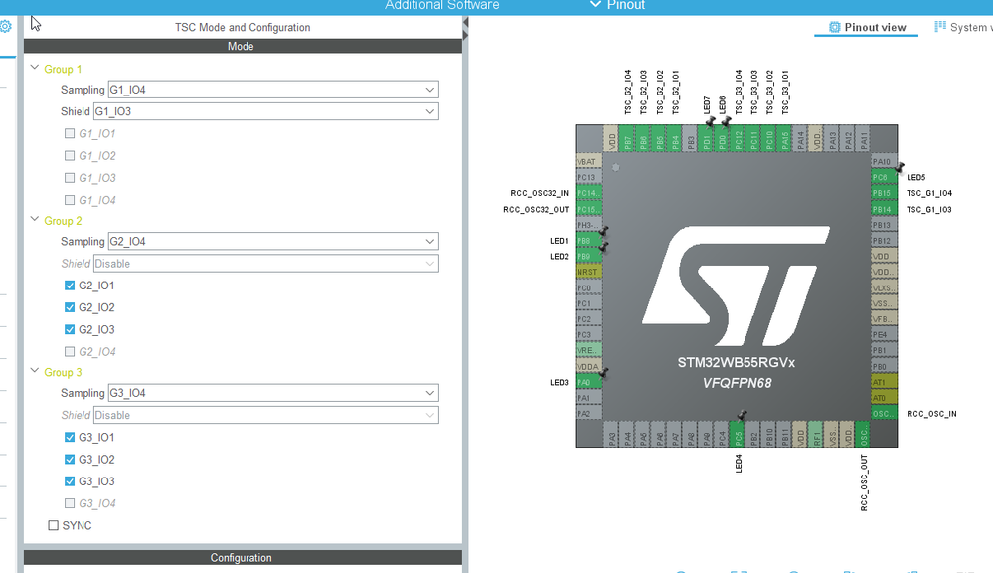Select pin PA15 on the chip

[x=785, y=139]
